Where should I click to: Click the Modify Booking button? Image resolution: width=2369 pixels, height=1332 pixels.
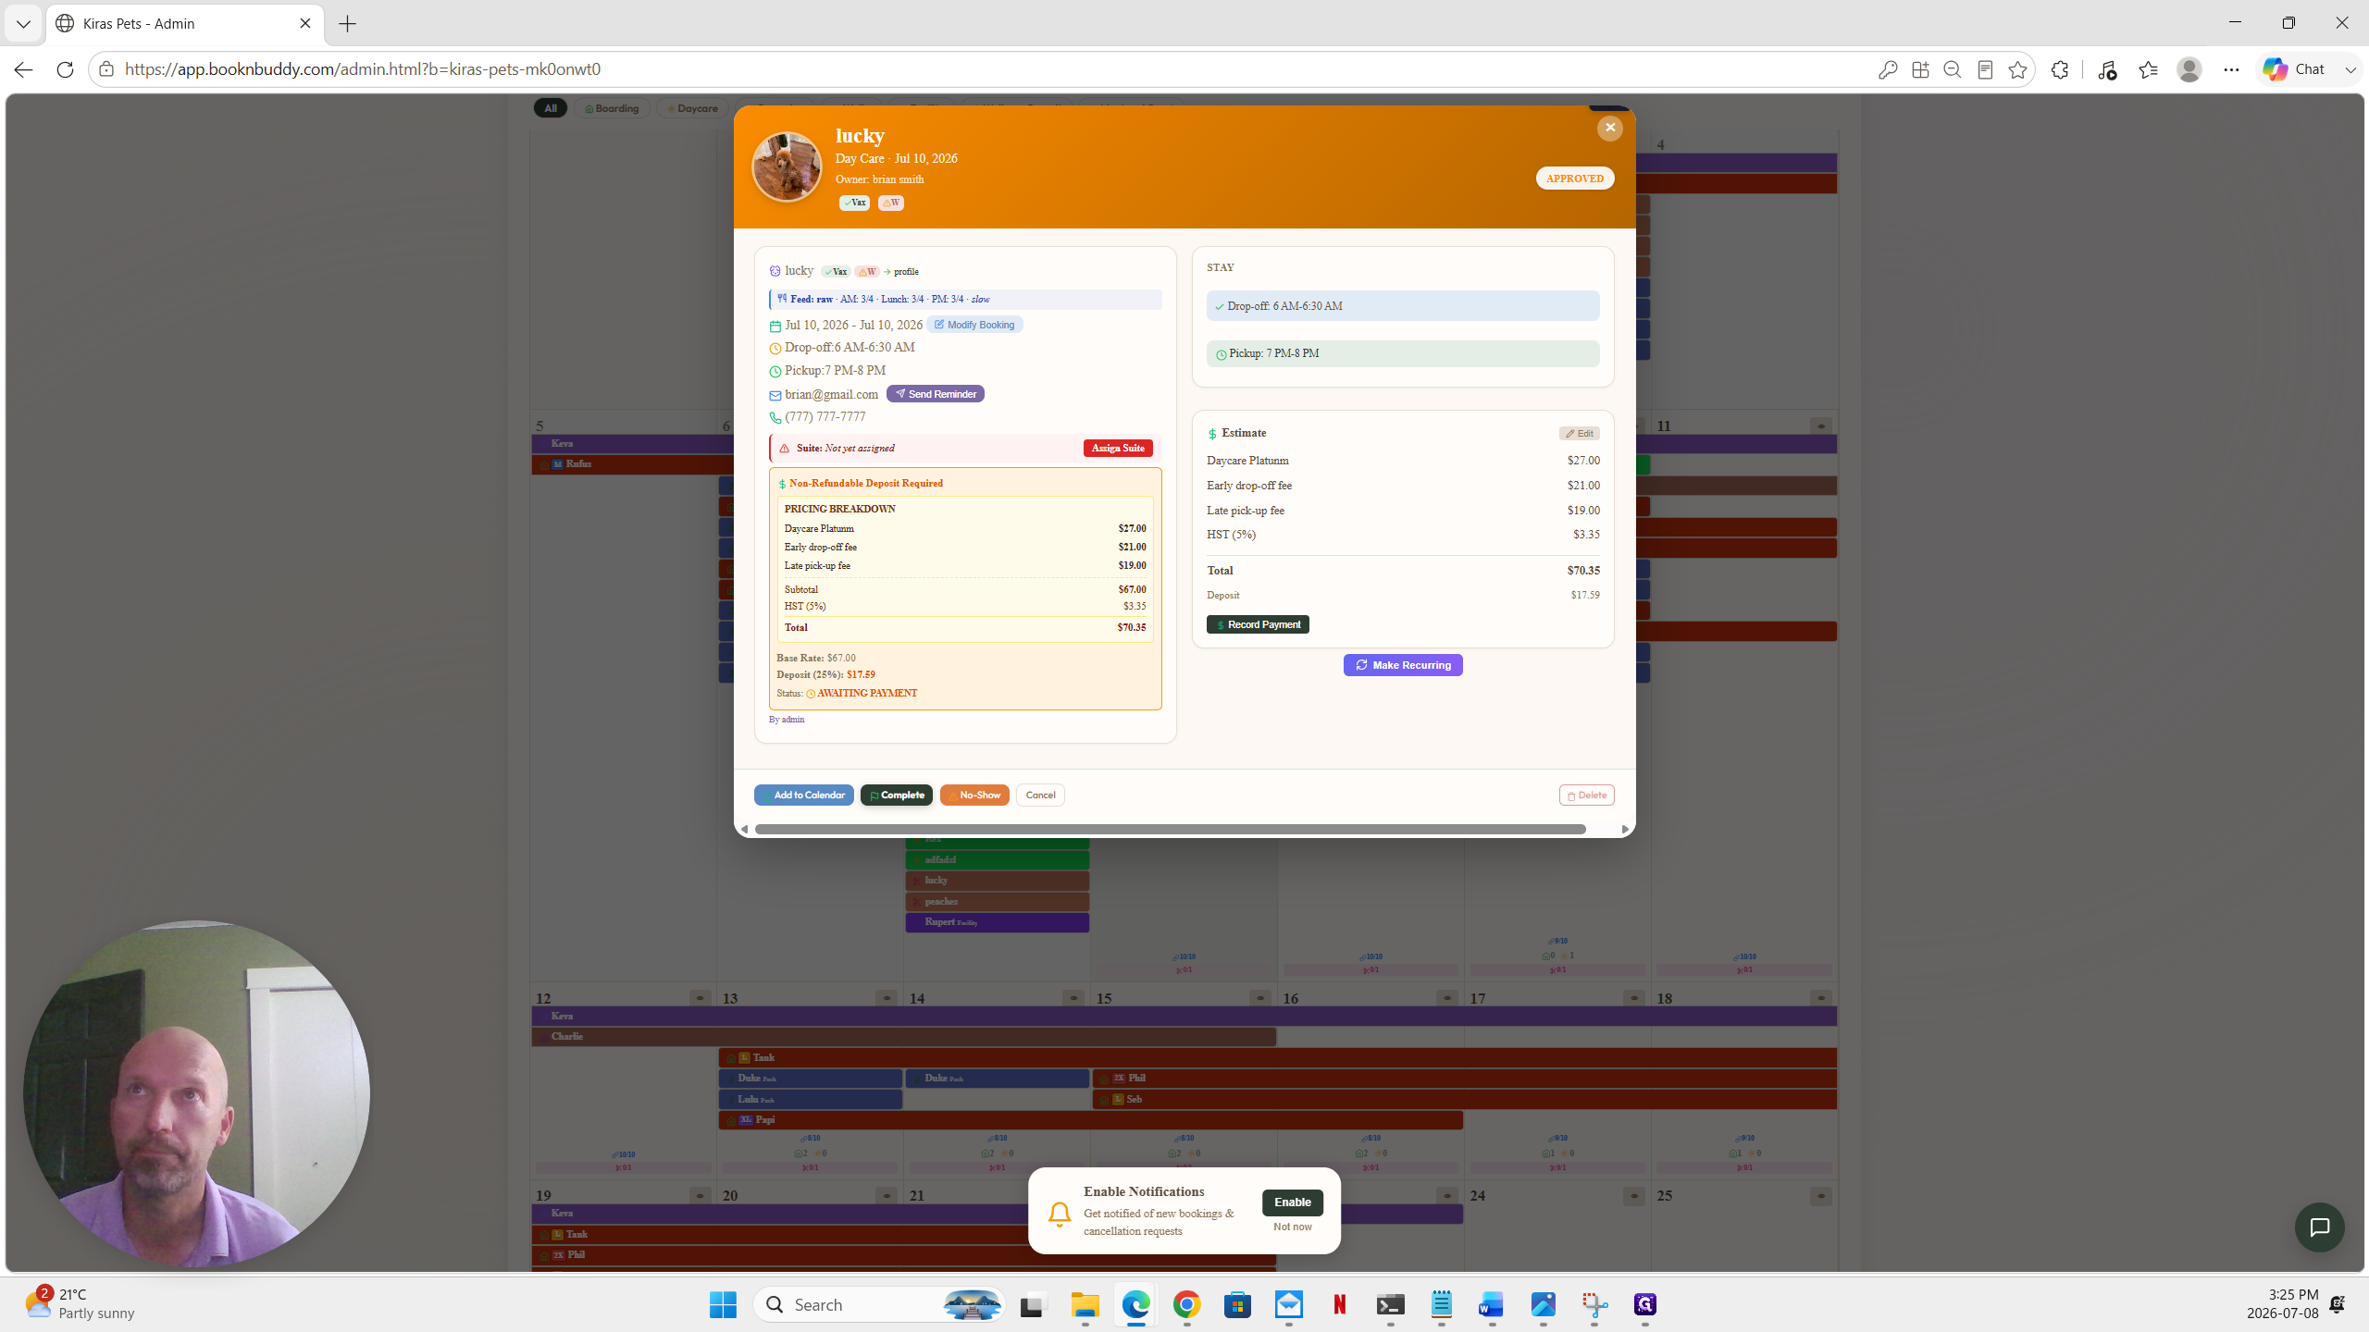(974, 325)
